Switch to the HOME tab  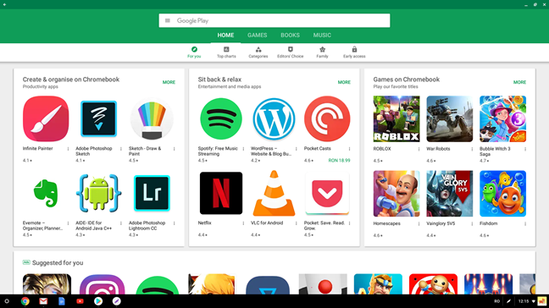click(x=225, y=36)
